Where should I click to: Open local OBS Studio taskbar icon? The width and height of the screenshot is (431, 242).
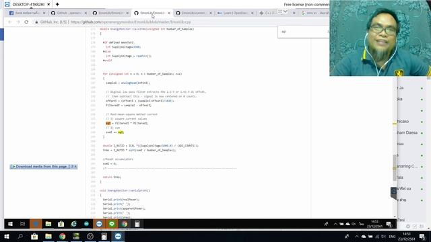pos(90,236)
